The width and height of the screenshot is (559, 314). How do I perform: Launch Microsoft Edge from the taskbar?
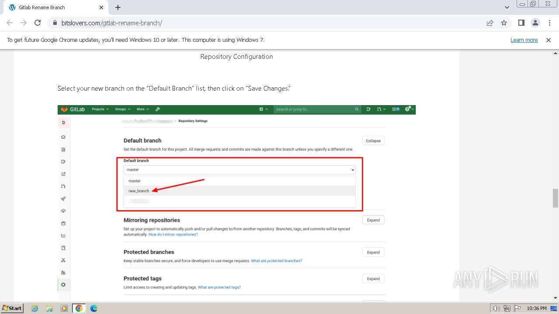point(93,308)
